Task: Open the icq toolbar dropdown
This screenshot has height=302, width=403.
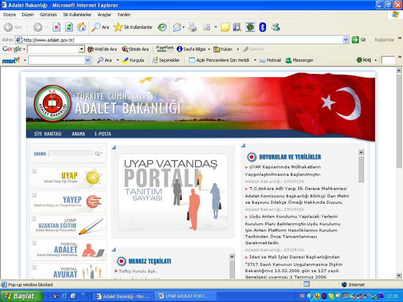Action: (375, 60)
